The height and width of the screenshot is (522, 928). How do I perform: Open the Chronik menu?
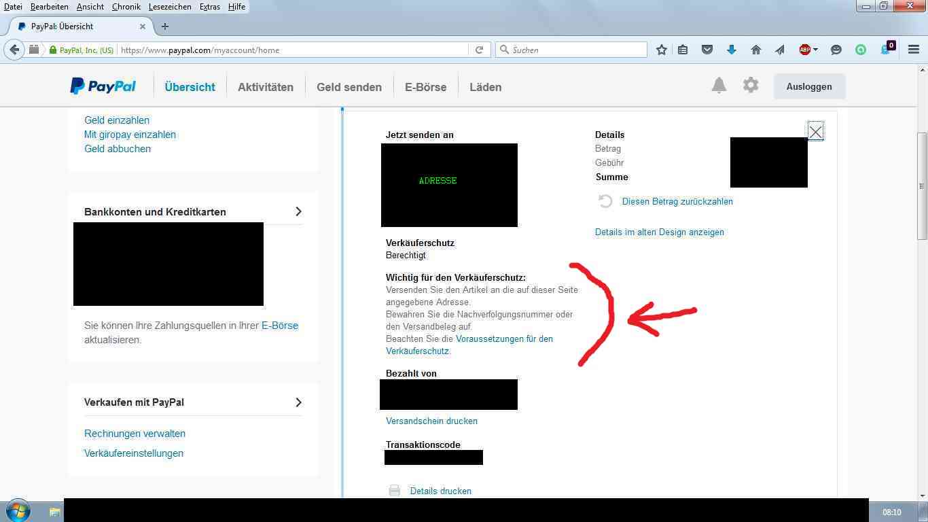pyautogui.click(x=126, y=6)
